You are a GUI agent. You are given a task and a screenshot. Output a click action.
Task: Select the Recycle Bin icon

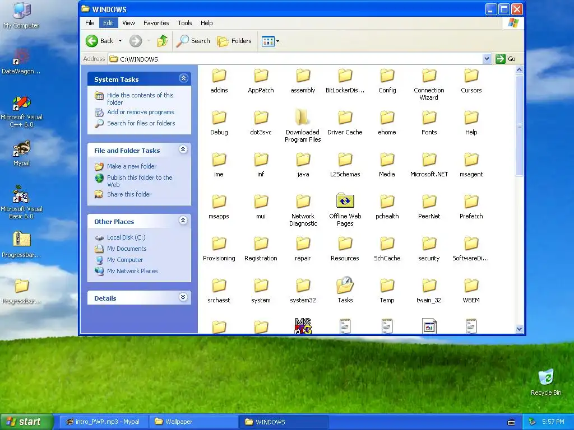point(546,382)
